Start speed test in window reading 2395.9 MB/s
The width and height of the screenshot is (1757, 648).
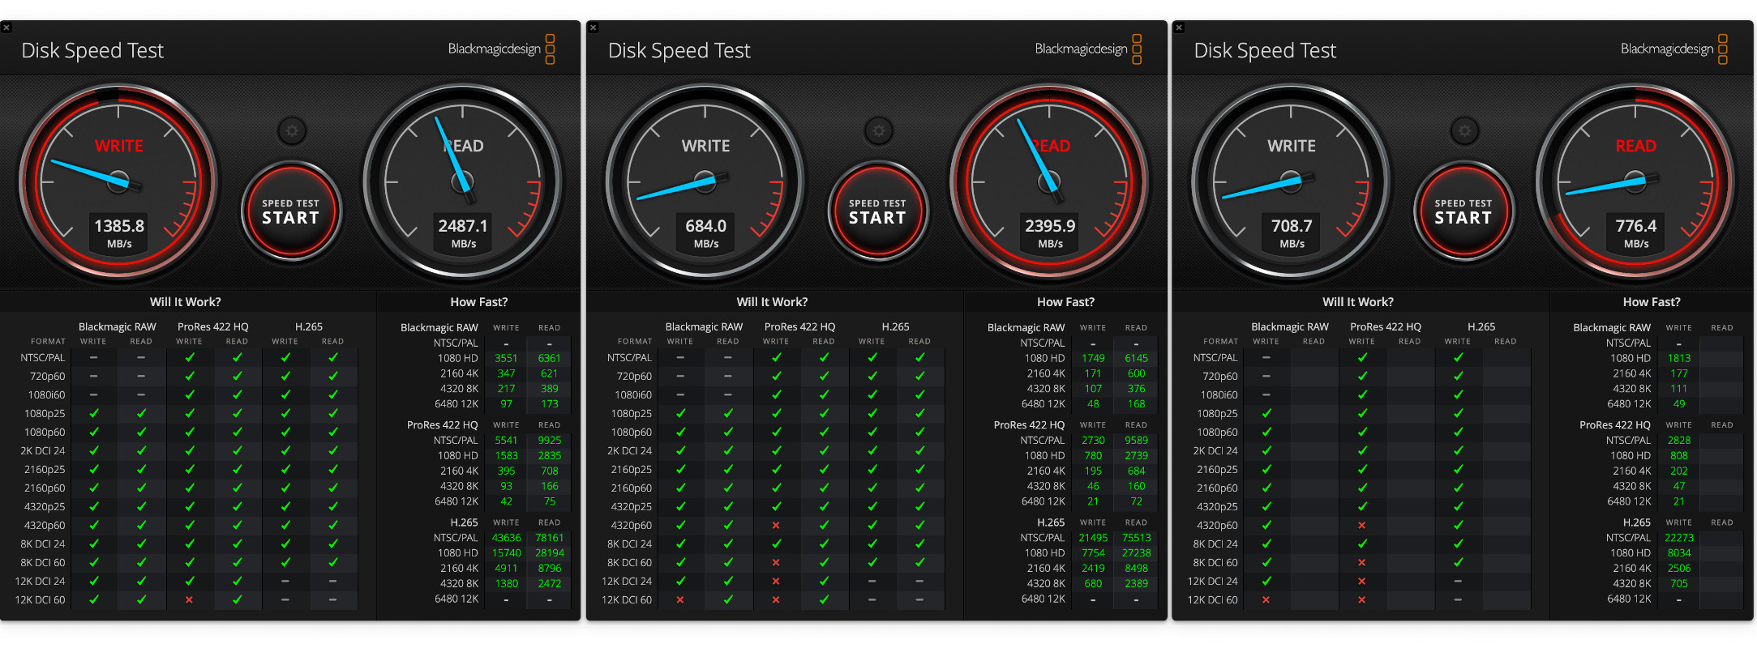point(877,212)
